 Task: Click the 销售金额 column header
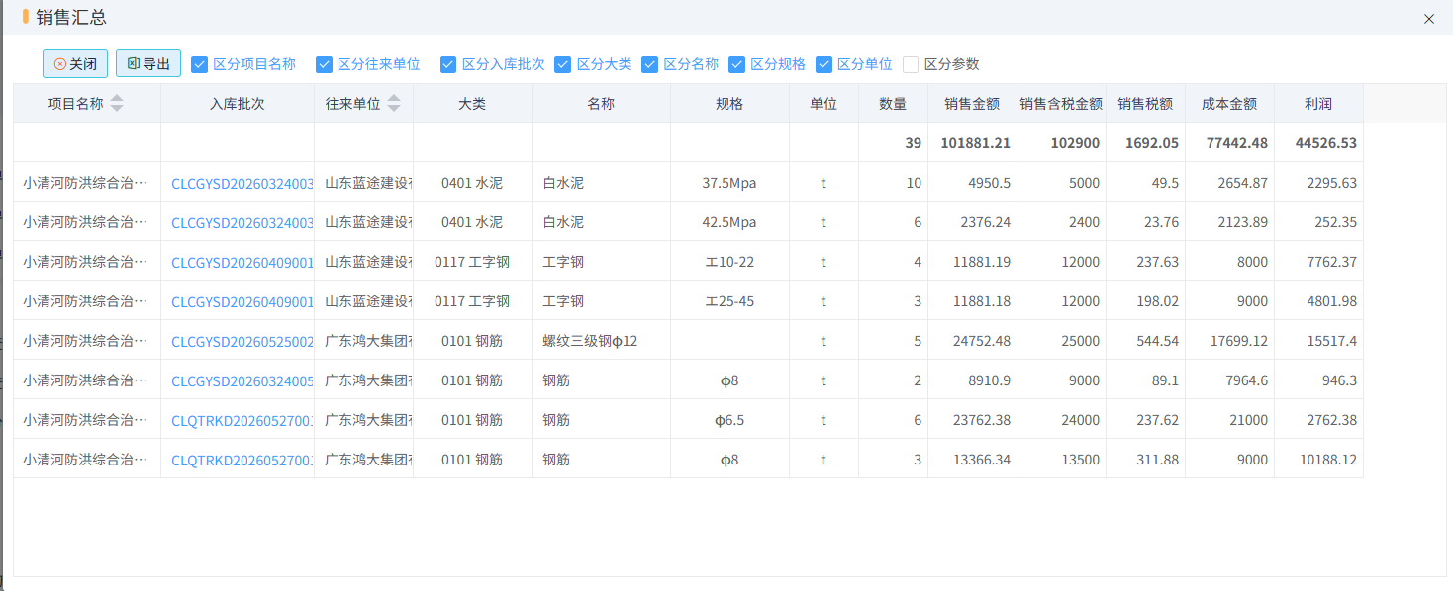click(x=972, y=104)
